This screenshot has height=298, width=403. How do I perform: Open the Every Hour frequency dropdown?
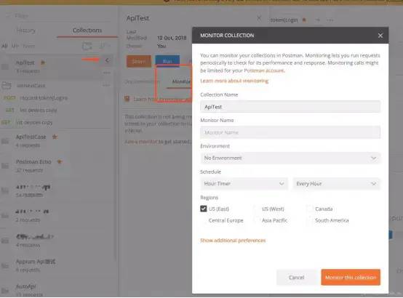pos(336,184)
